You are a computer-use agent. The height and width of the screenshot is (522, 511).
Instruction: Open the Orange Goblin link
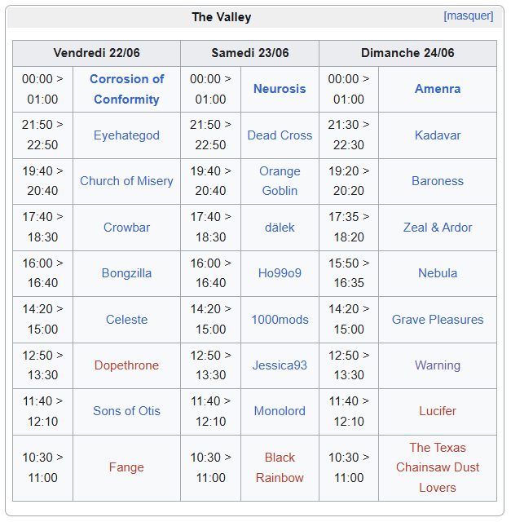[x=280, y=181]
